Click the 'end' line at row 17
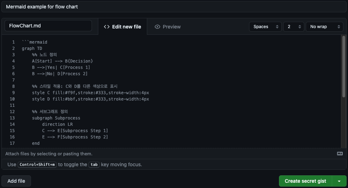 coord(36,143)
